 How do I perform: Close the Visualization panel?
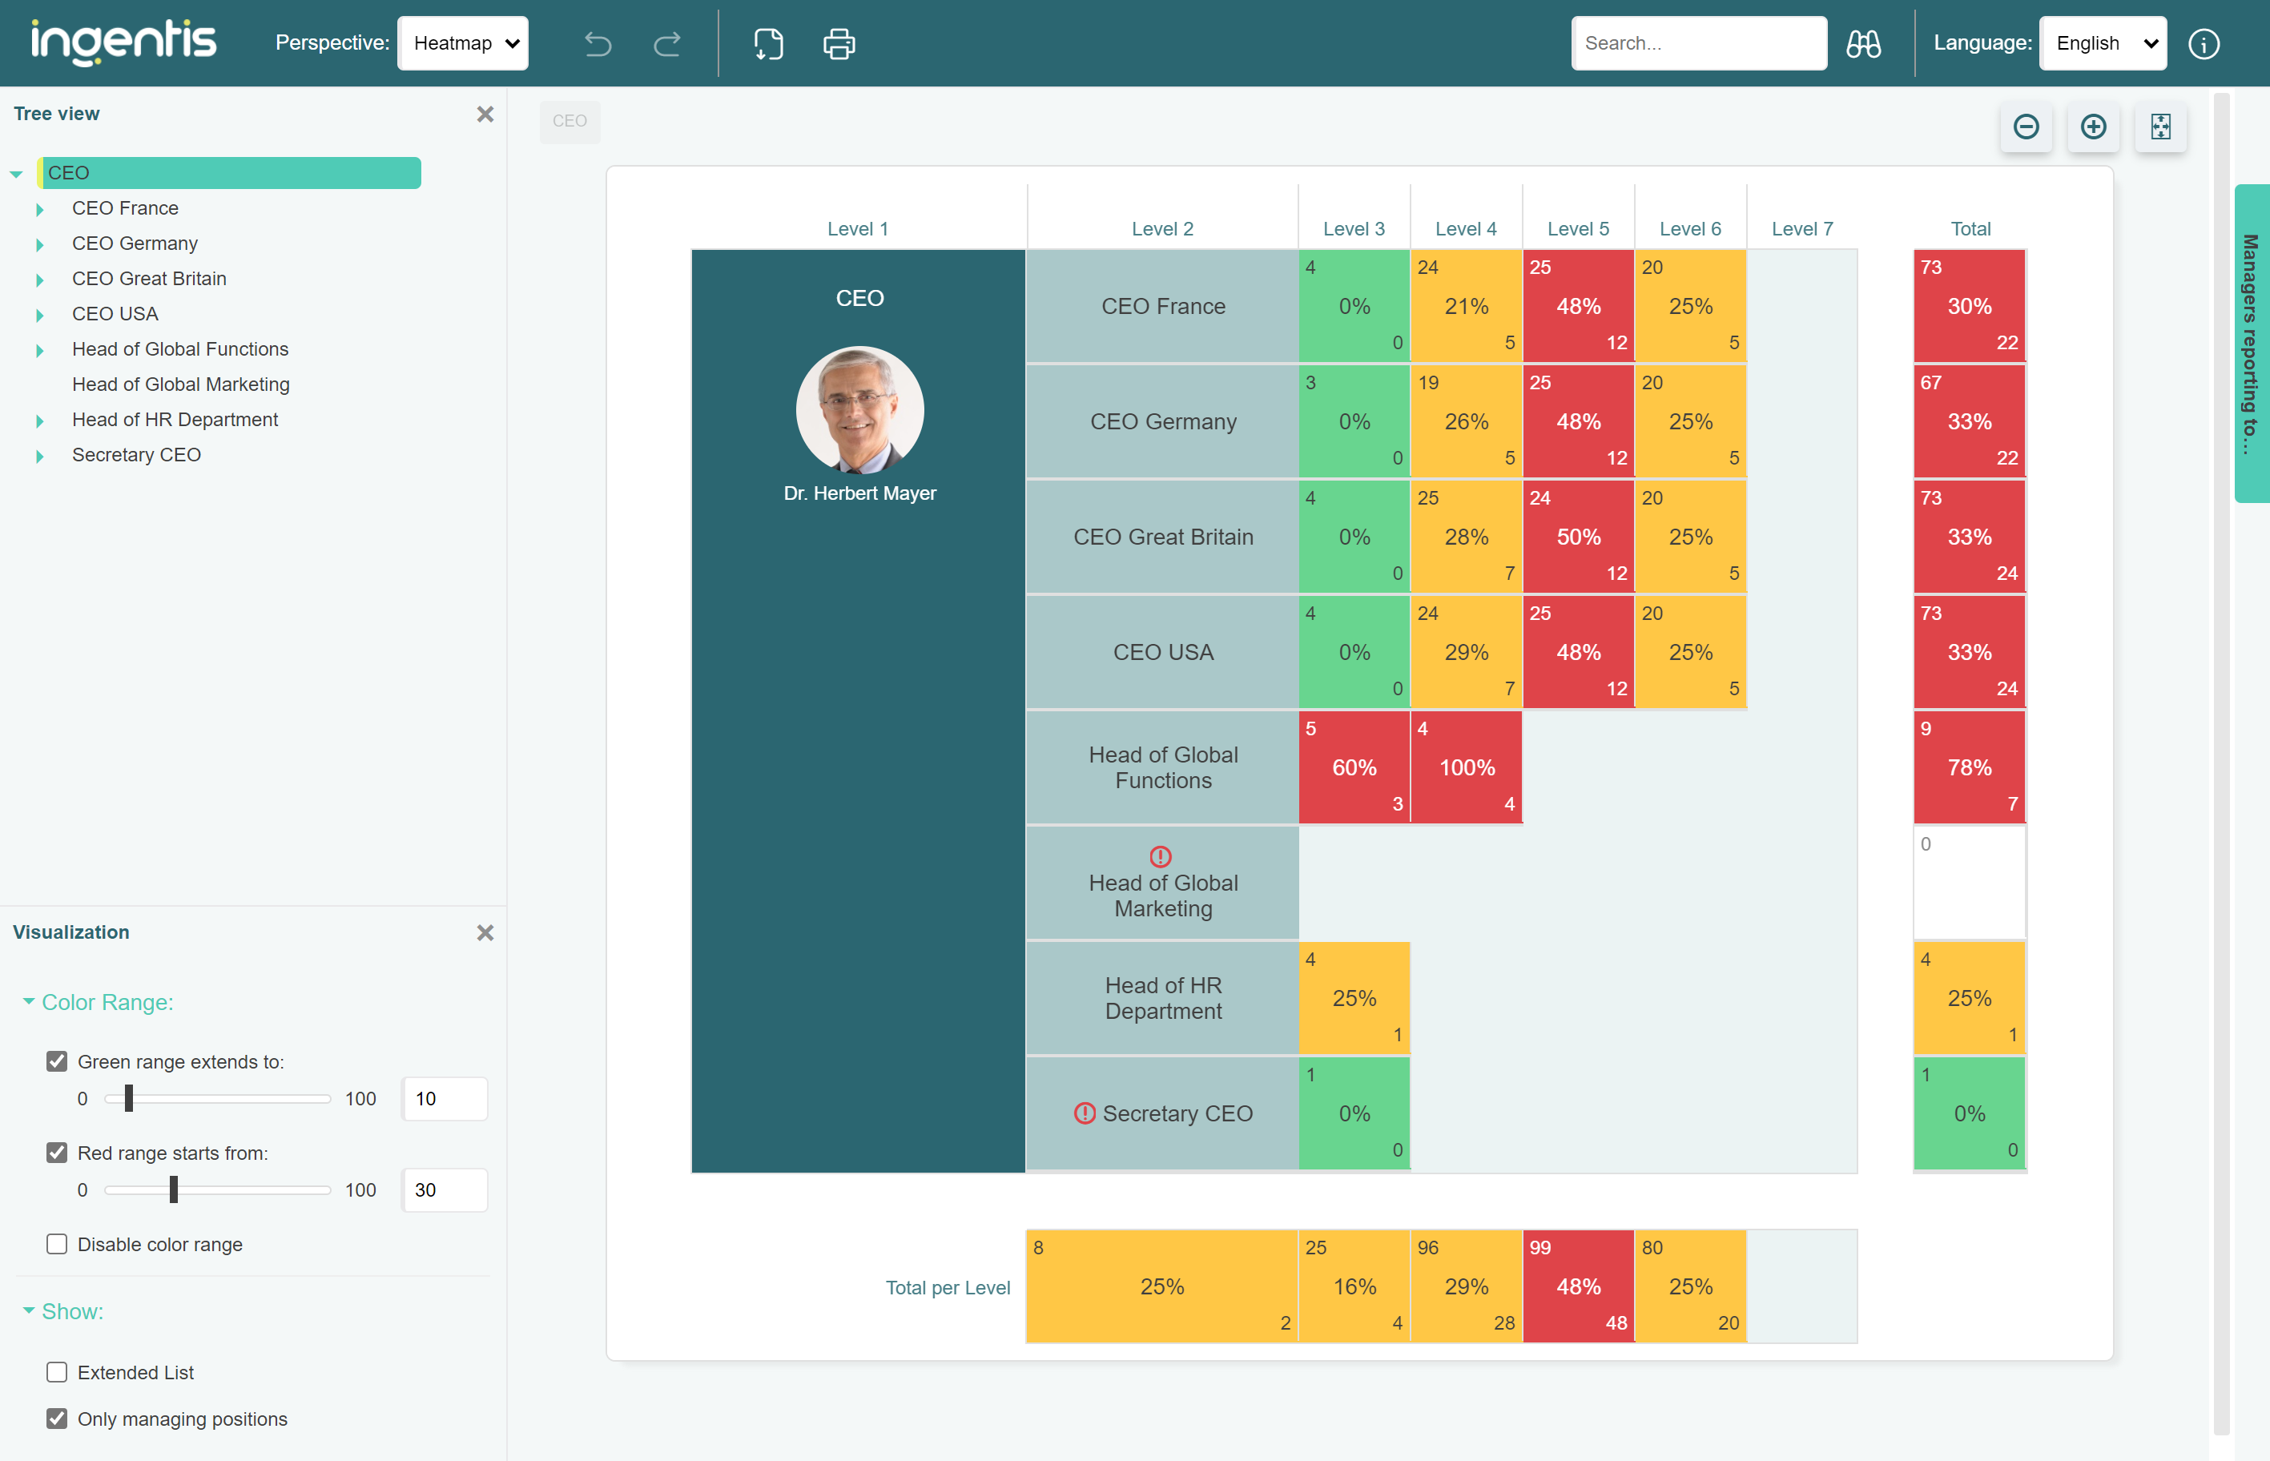pyautogui.click(x=485, y=932)
